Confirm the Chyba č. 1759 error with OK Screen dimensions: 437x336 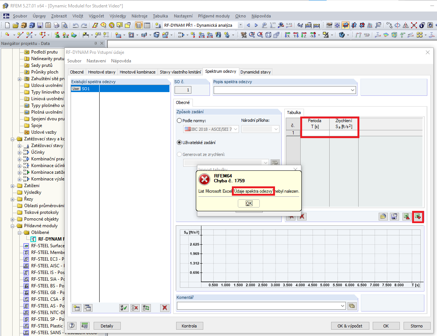click(248, 203)
